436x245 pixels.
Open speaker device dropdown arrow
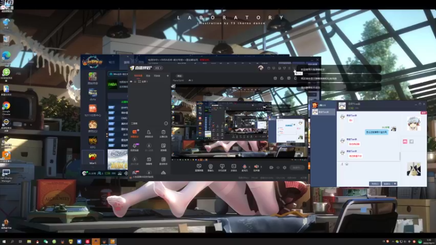pos(261,167)
